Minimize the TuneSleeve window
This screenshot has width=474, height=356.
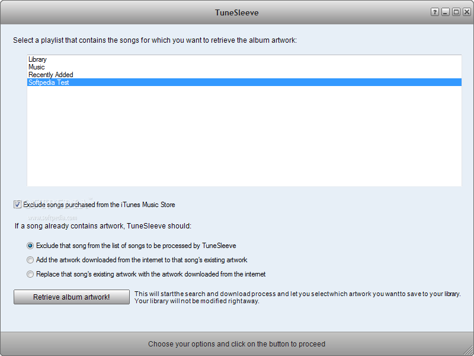[x=446, y=12]
